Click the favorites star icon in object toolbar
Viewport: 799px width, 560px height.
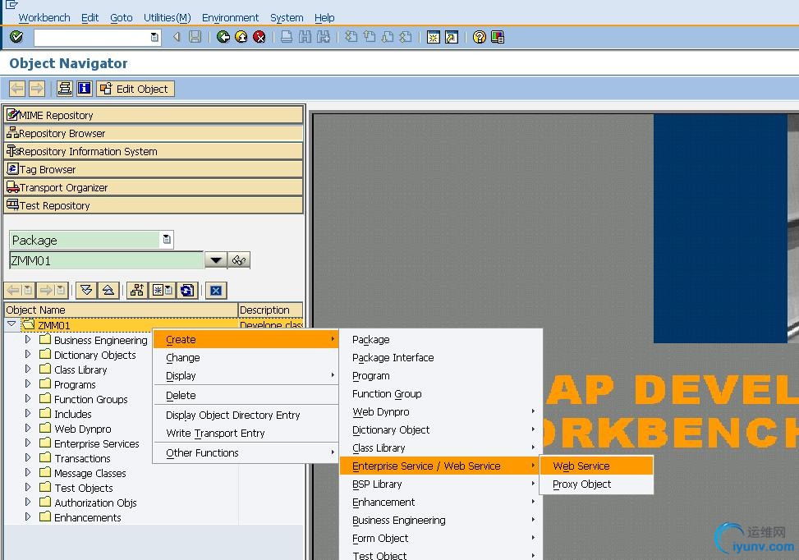tap(162, 291)
